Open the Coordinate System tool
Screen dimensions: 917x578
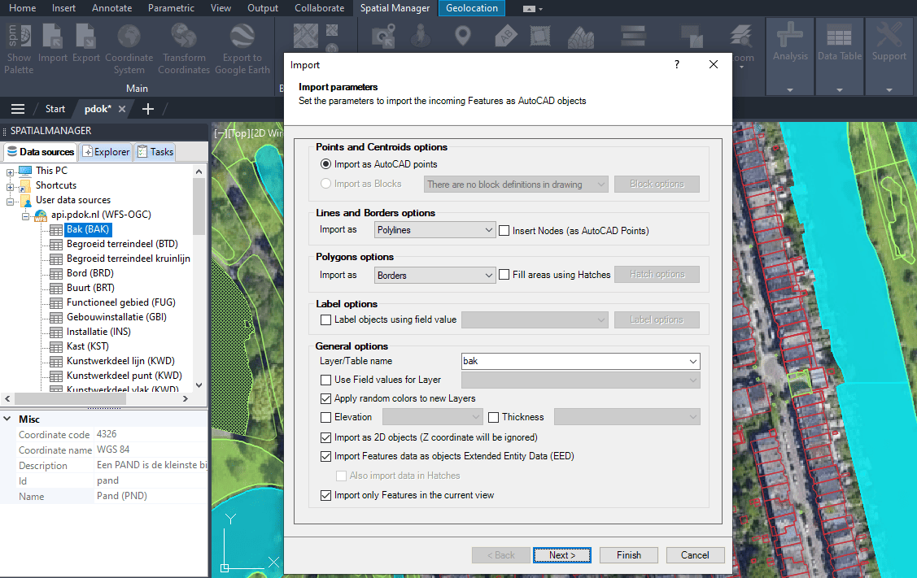129,37
